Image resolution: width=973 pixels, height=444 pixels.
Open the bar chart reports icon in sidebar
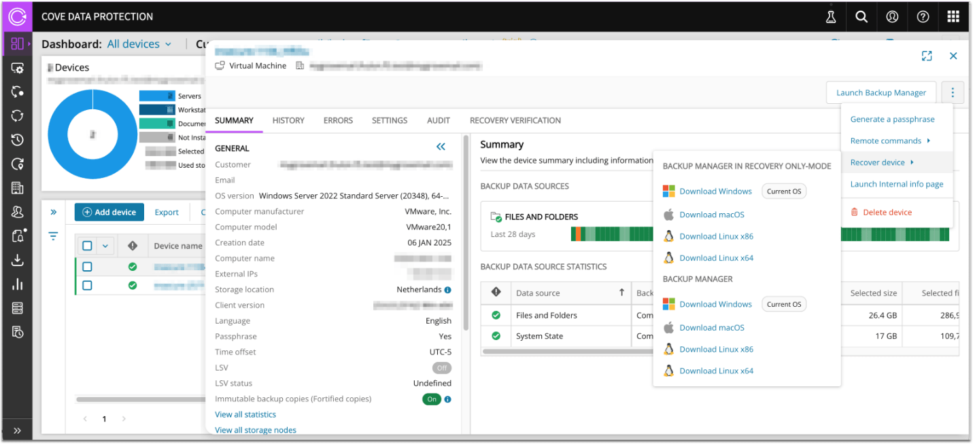[18, 284]
